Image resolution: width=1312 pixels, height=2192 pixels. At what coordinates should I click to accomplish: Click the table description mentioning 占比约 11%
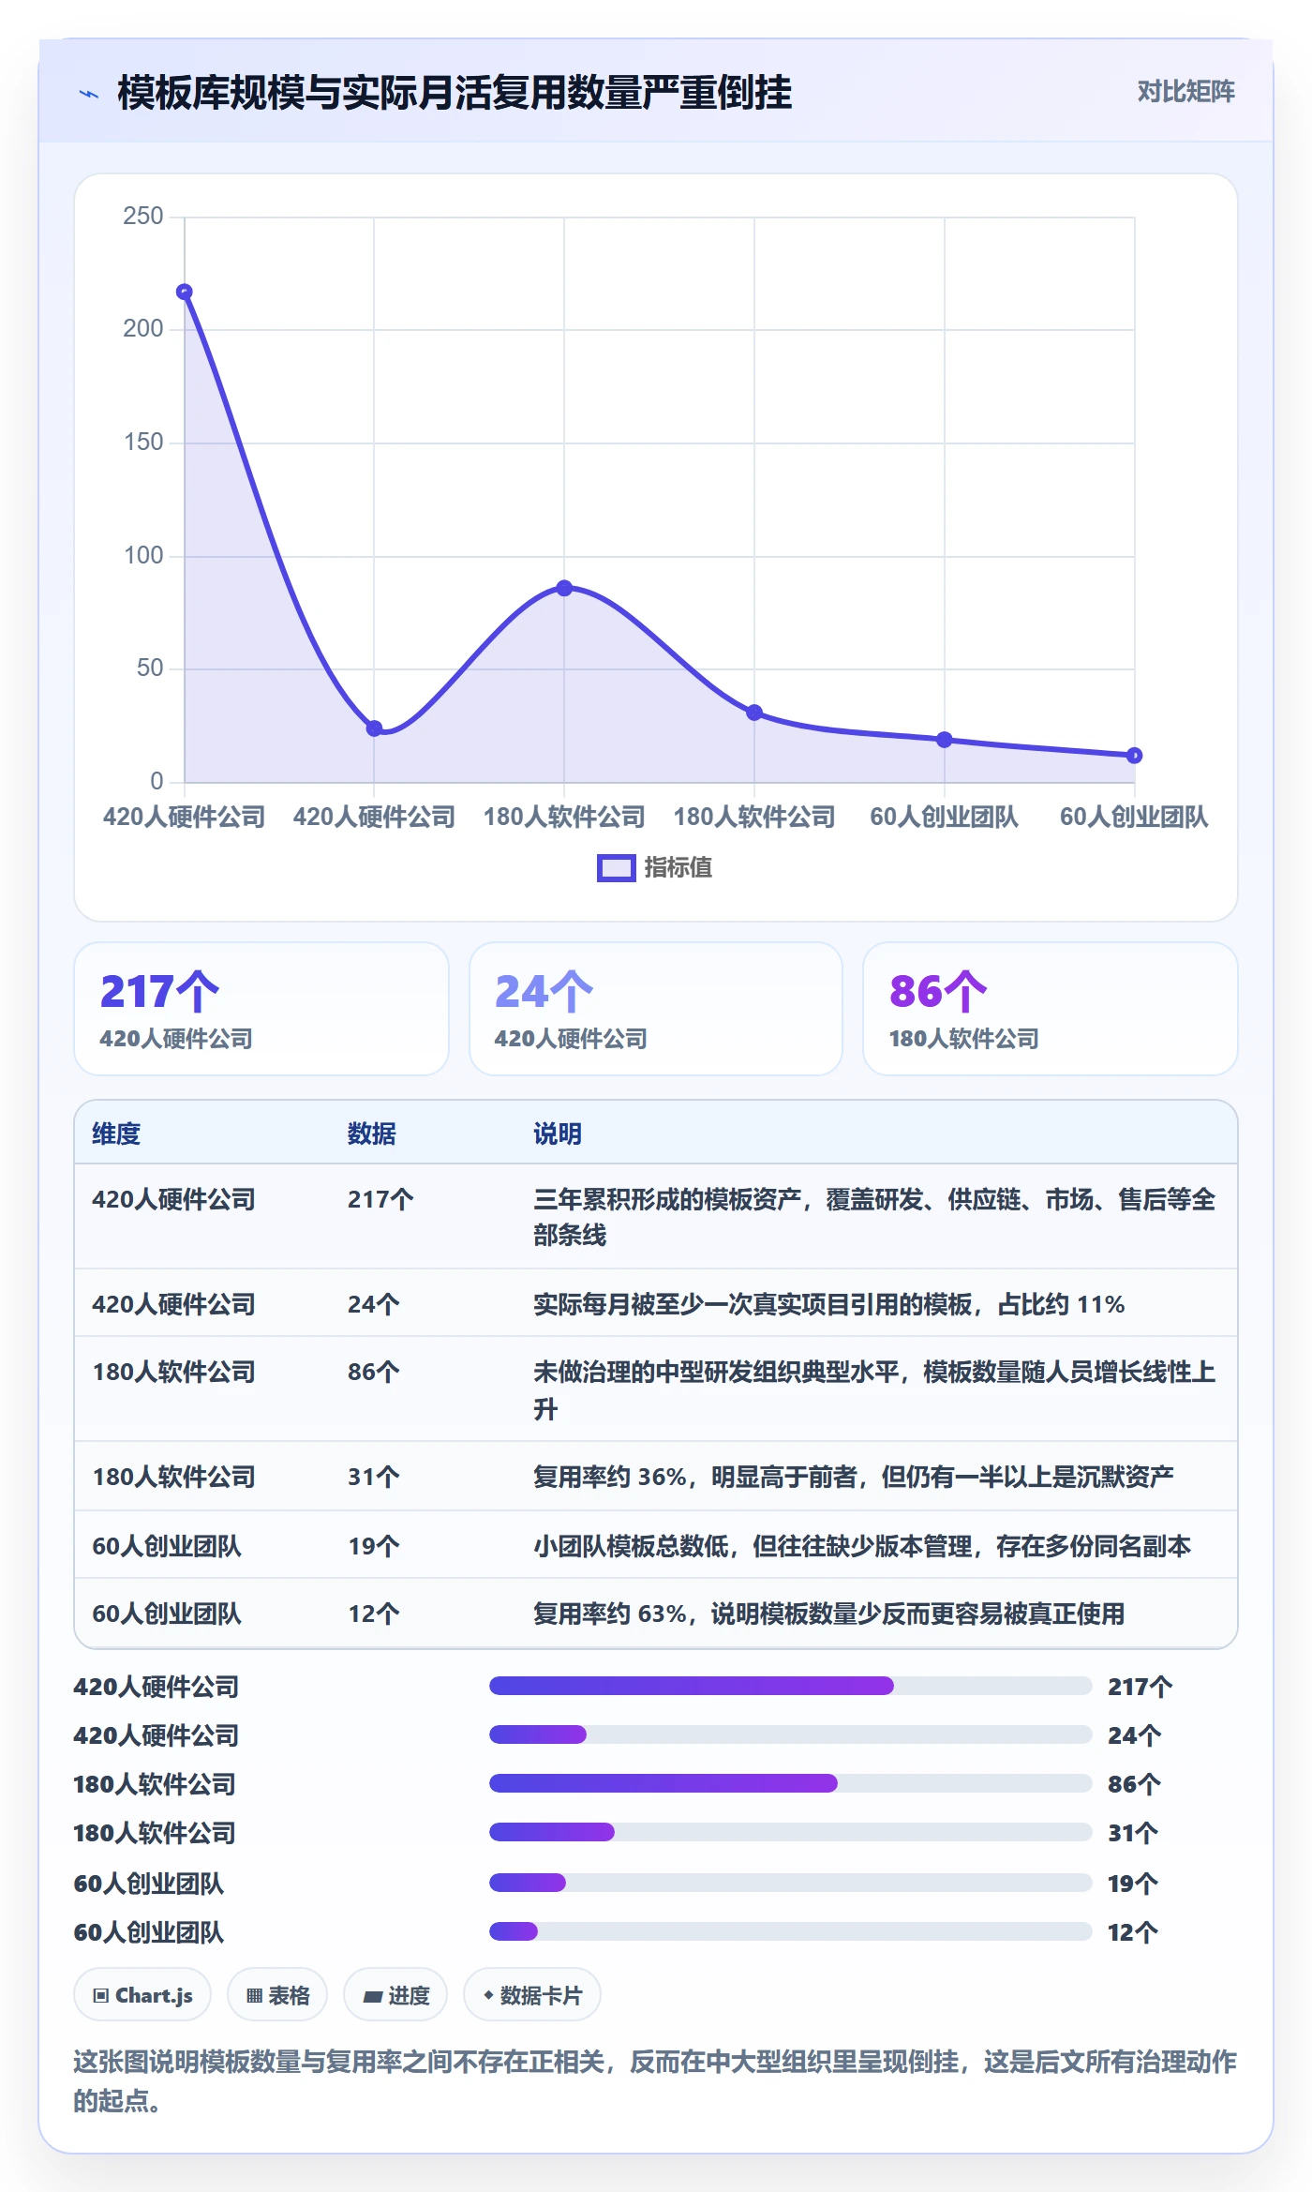829,1304
